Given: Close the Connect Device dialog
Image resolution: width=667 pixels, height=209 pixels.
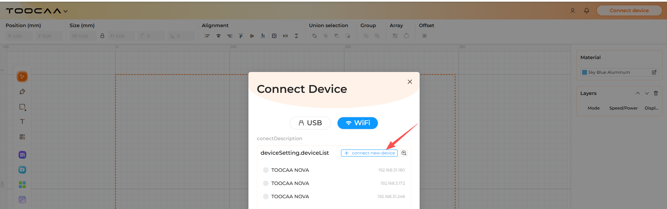Looking at the screenshot, I should tap(410, 82).
